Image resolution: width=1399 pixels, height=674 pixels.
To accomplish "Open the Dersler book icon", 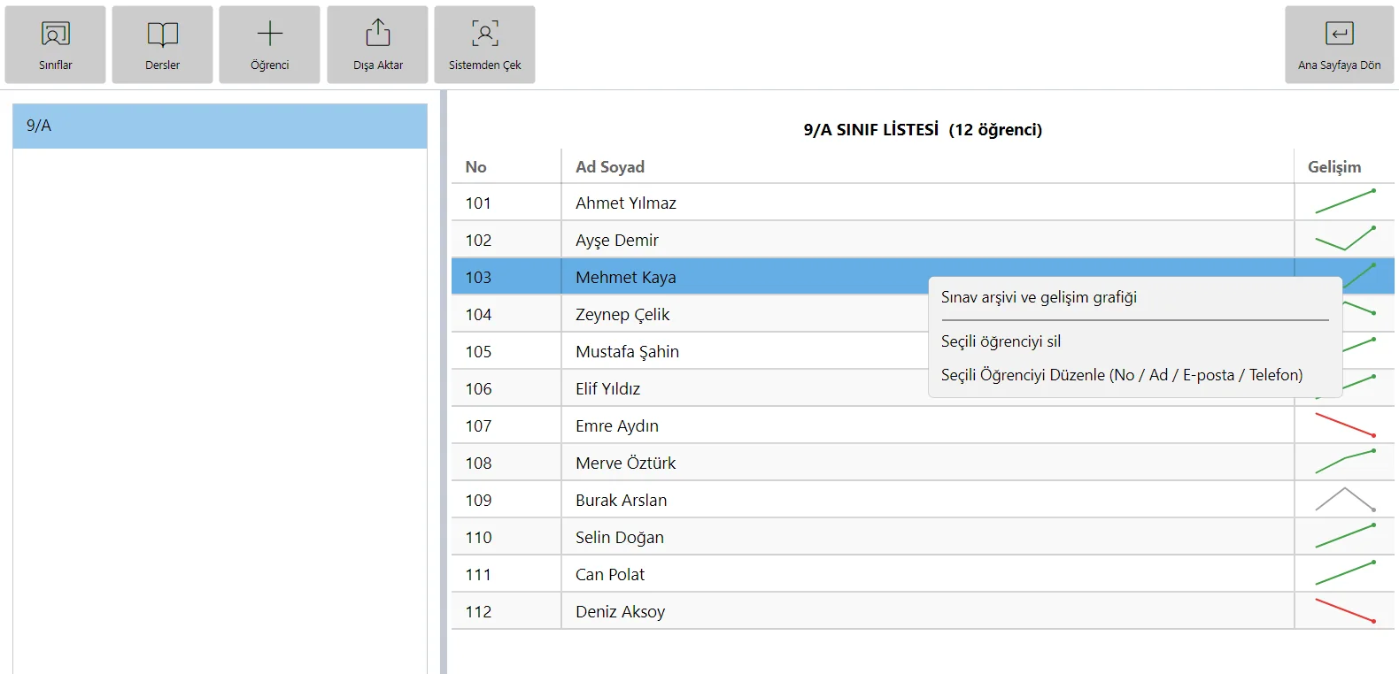I will [x=162, y=34].
